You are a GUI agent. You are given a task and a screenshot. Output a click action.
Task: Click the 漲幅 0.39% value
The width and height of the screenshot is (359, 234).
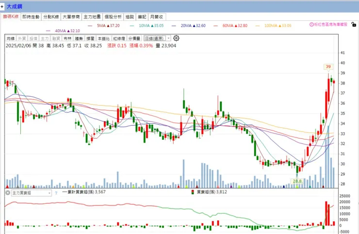pos(141,46)
